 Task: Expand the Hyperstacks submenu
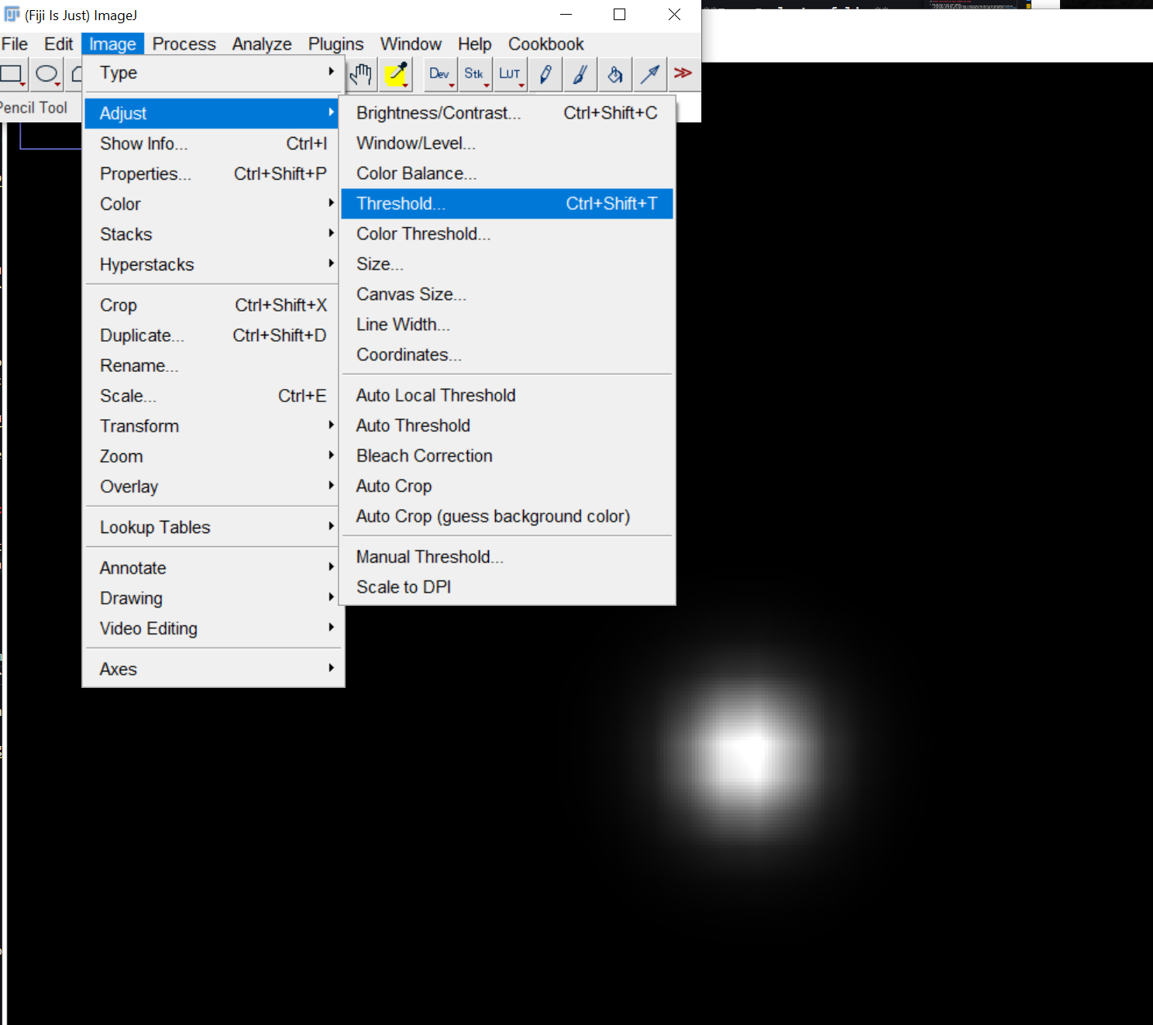coord(213,264)
